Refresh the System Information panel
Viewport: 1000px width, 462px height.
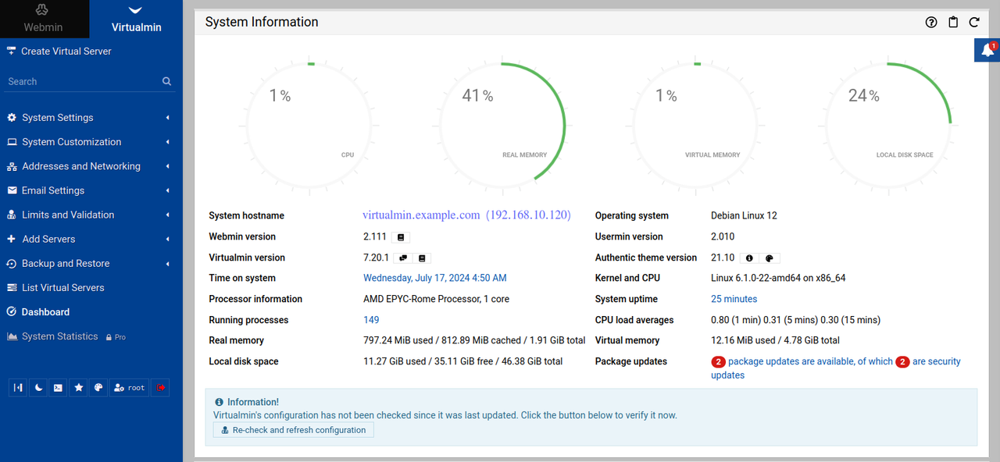point(974,23)
